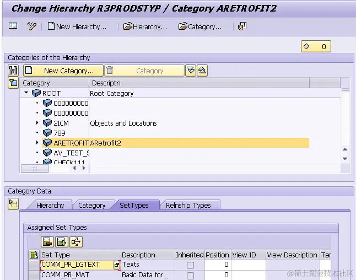Screen dimensions: 356x280
Task: Click Position field for COMM_PR_LGTEXT row
Action: [218, 265]
